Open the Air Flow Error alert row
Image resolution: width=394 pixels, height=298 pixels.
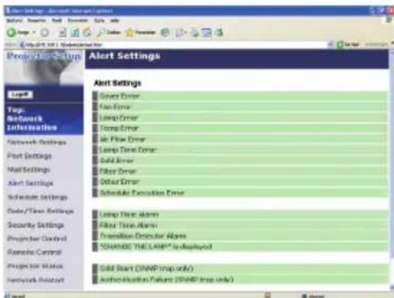(241, 139)
